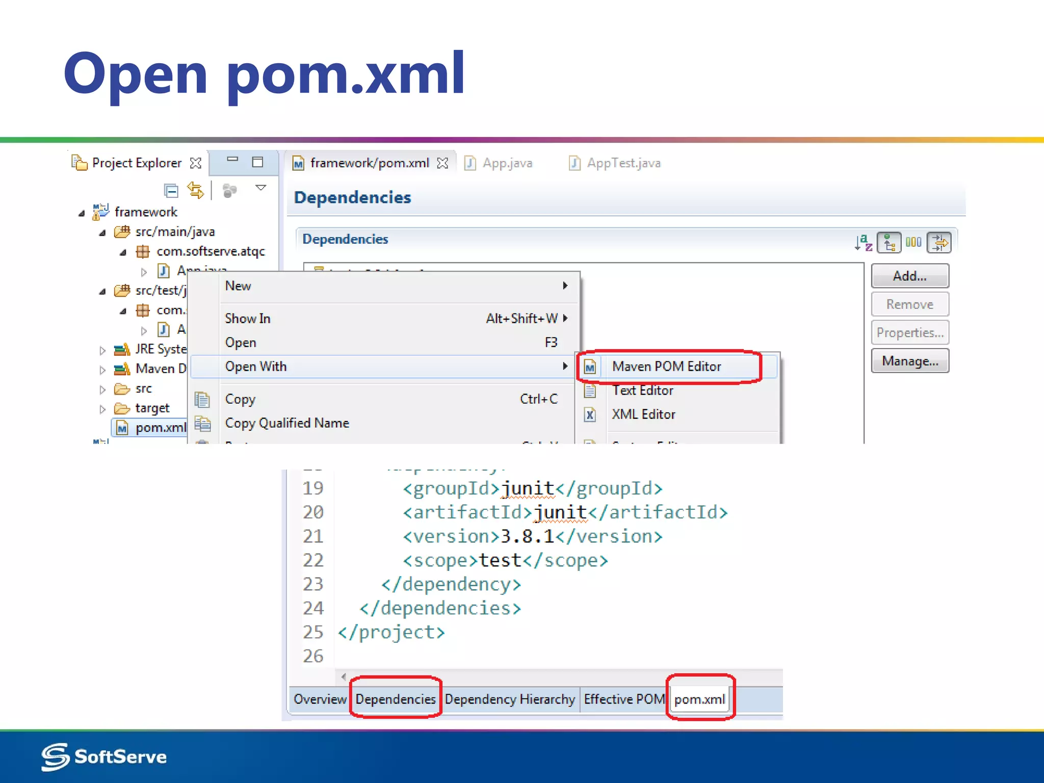Image resolution: width=1044 pixels, height=783 pixels.
Task: Choose Copy in context menu
Action: [384, 399]
